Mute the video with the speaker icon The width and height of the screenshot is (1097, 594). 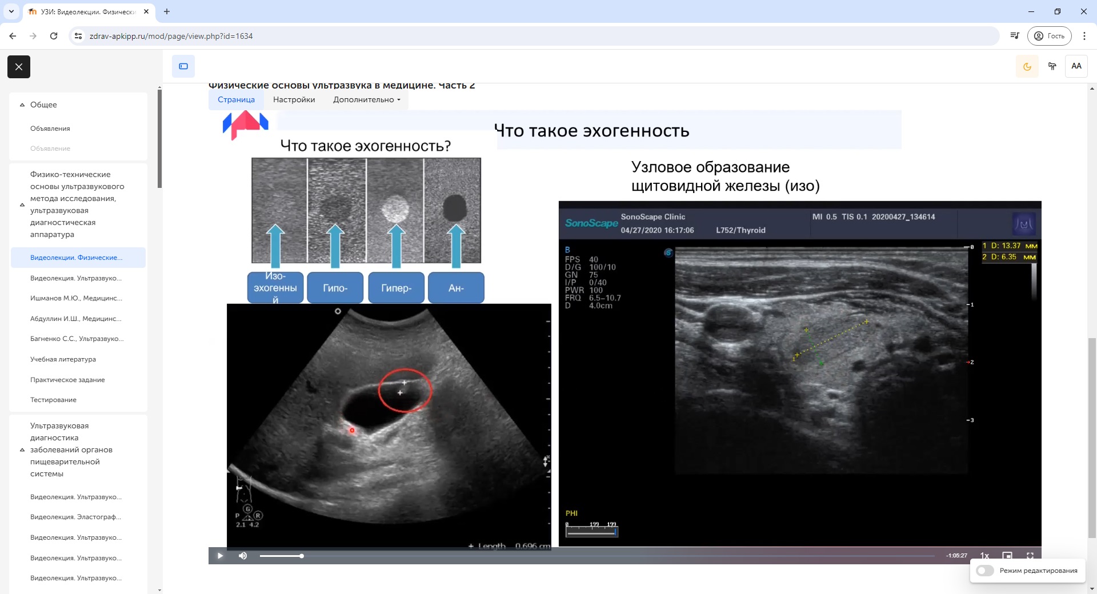tap(243, 556)
